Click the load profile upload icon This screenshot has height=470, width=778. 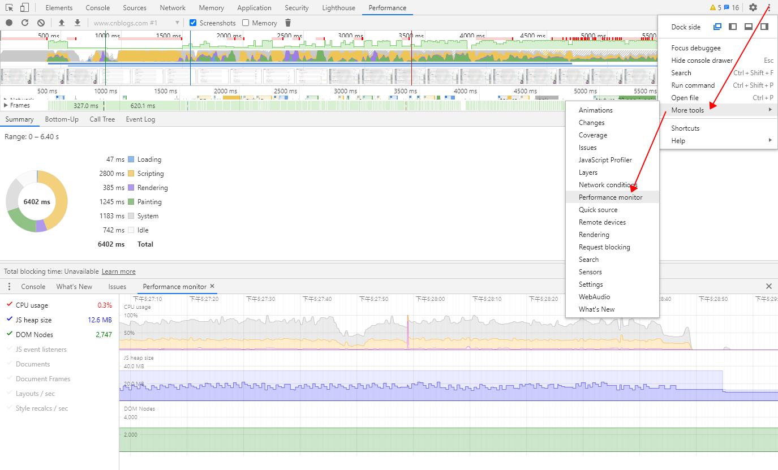pyautogui.click(x=61, y=23)
